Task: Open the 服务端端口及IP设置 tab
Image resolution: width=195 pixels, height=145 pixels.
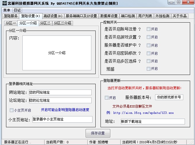Action: coord(81,16)
